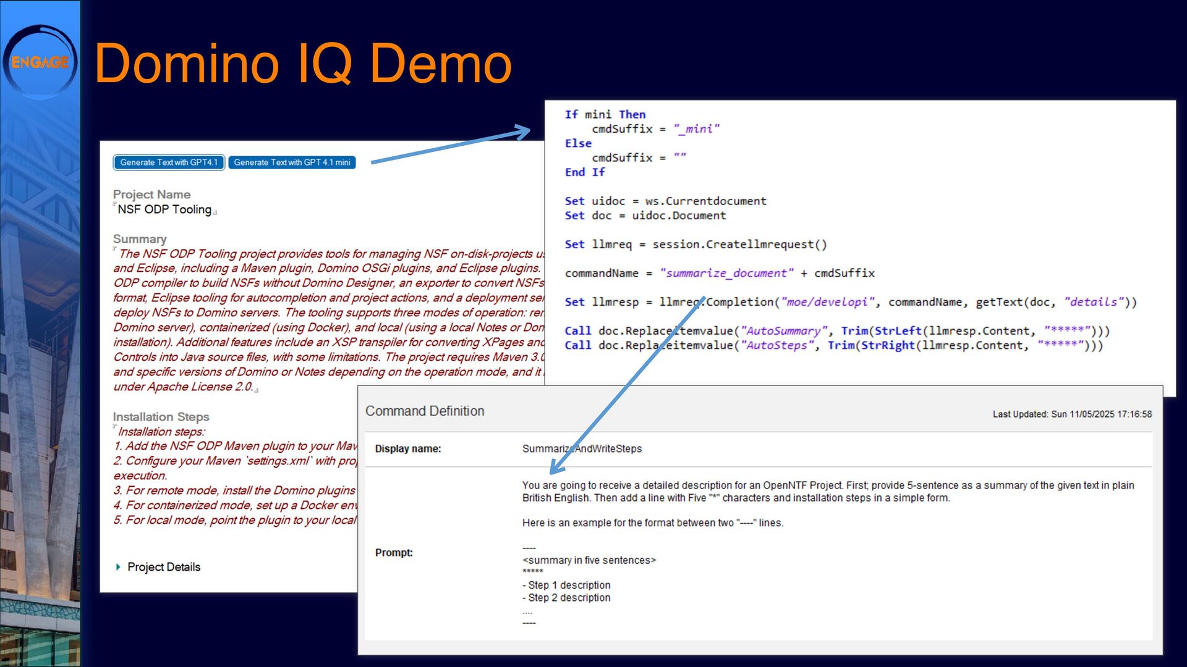The height and width of the screenshot is (667, 1187).
Task: Click code line commandName = "summarize_document"
Action: tap(720, 273)
